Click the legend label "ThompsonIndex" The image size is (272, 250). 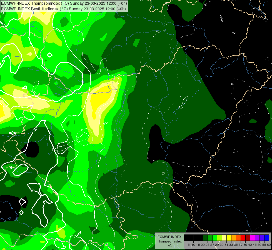(x=169, y=241)
